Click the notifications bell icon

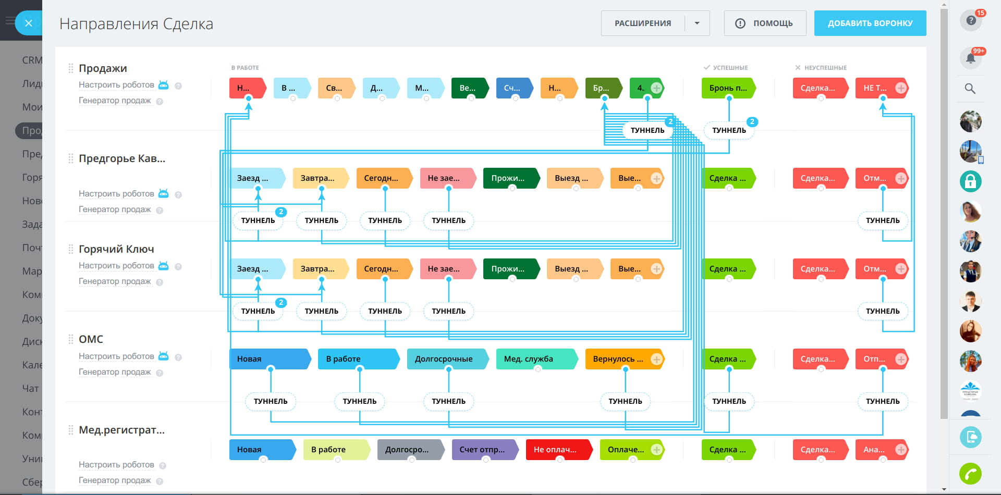(970, 58)
